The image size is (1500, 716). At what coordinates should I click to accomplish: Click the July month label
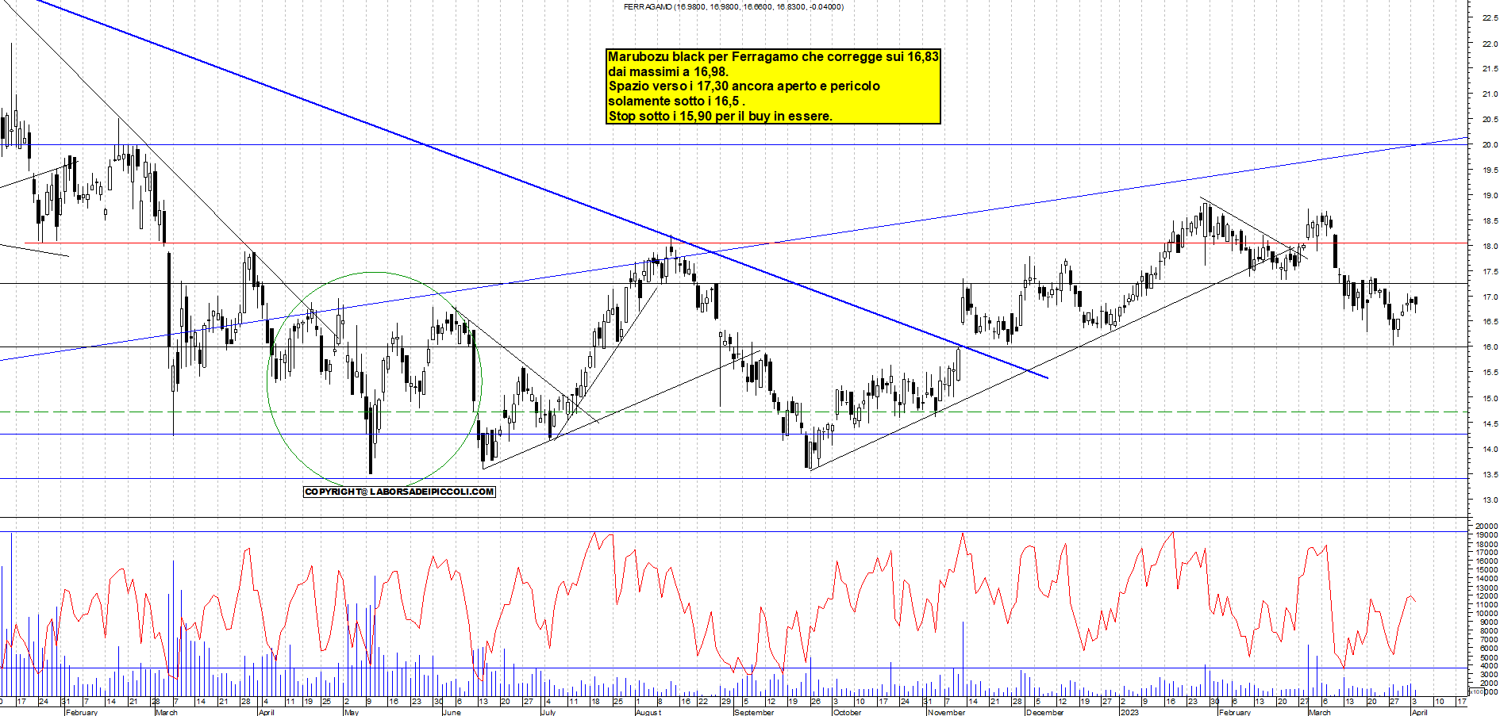click(x=548, y=712)
